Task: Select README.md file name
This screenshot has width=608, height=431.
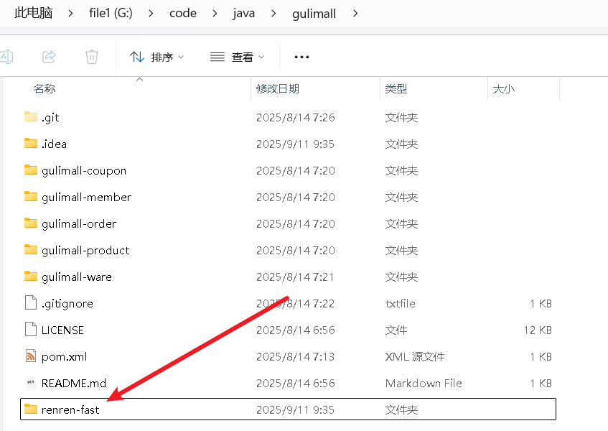Action: point(74,384)
